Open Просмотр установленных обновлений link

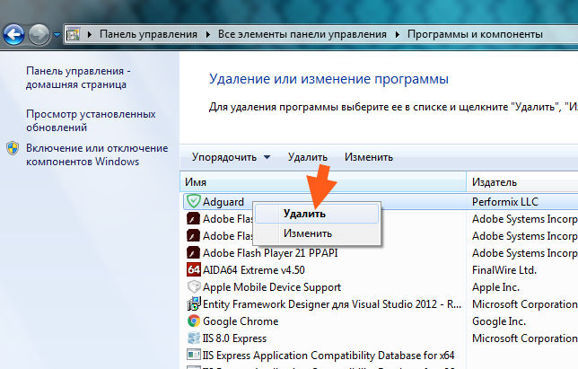(x=91, y=120)
